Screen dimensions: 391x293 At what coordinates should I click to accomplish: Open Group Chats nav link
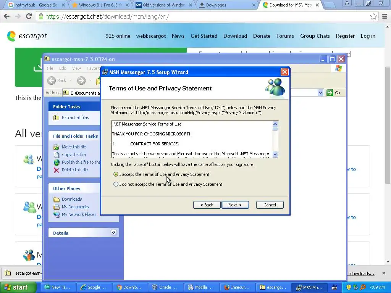coord(315,36)
